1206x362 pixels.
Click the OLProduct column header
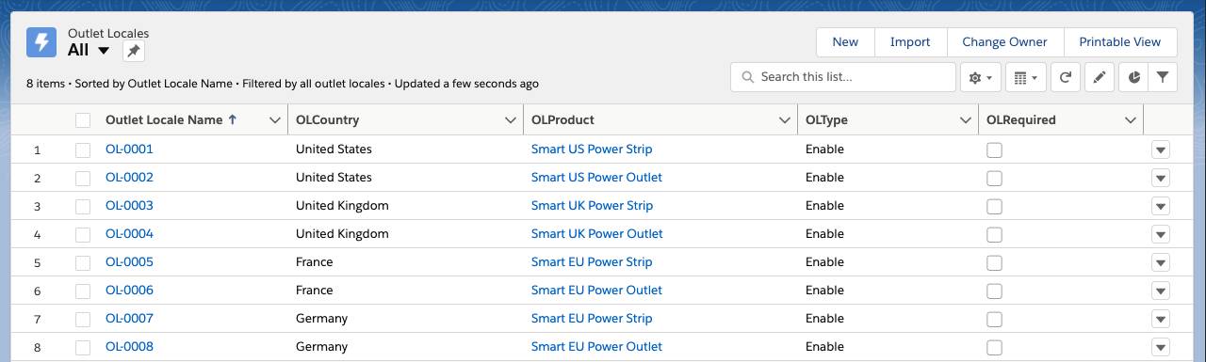coord(562,120)
